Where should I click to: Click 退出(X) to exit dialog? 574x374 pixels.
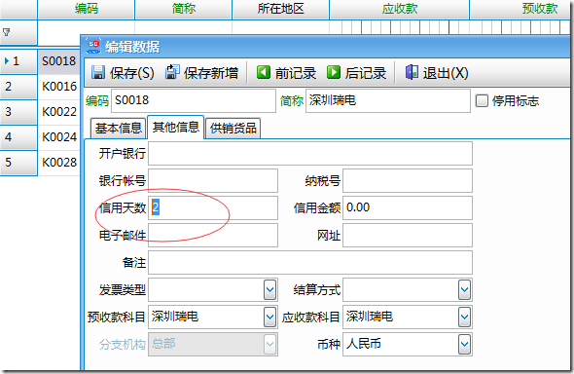click(x=446, y=73)
